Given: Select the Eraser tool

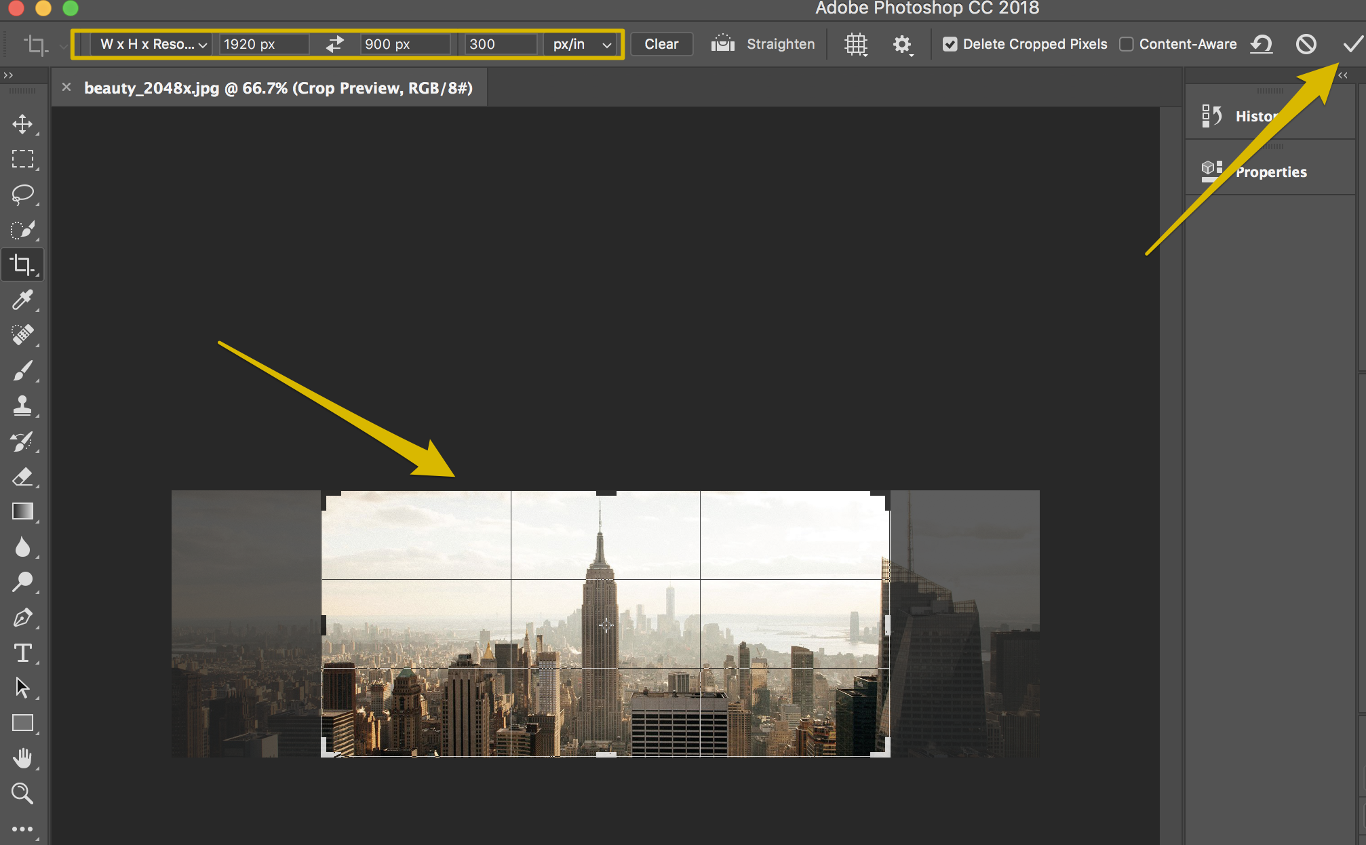Looking at the screenshot, I should (22, 477).
